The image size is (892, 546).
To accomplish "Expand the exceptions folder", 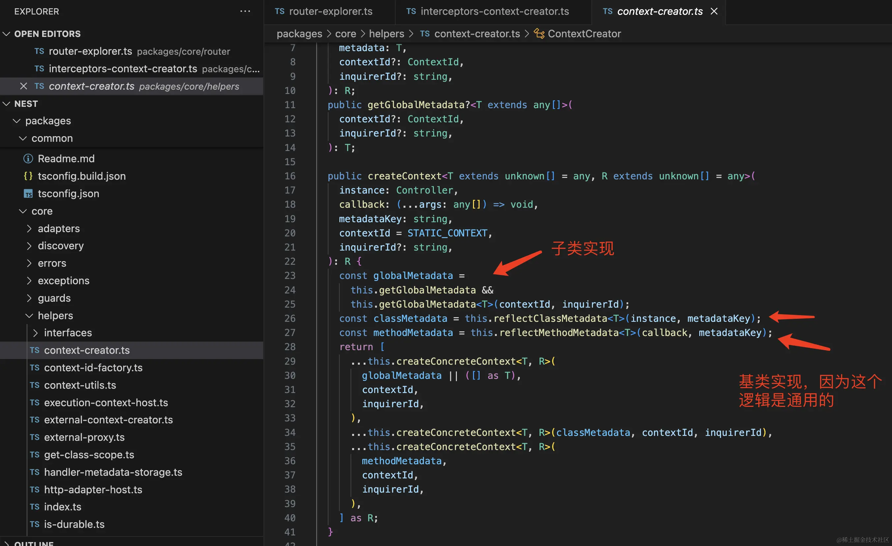I will 29,281.
